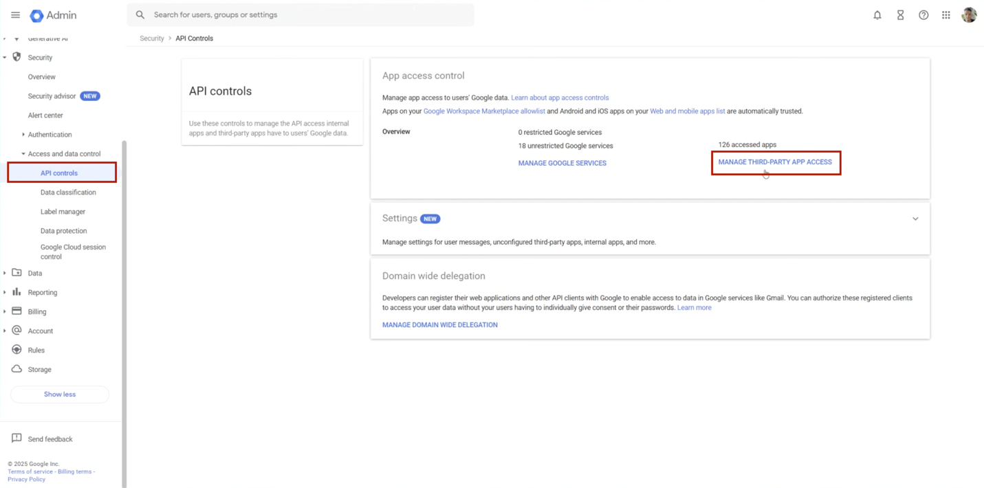
Task: Click Security breadcrumb link
Action: [x=152, y=38]
